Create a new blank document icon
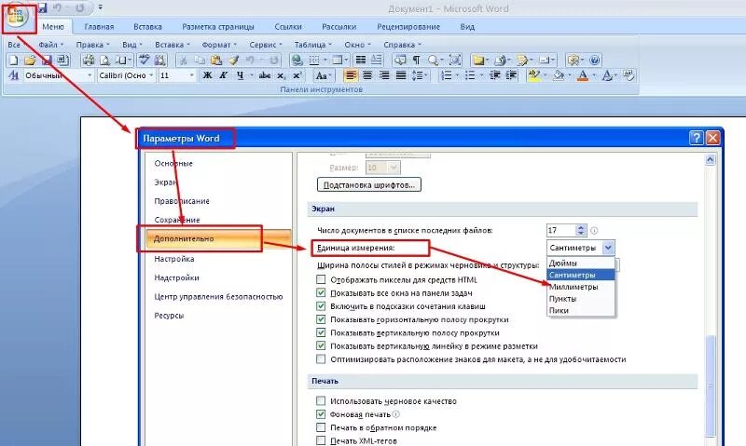The width and height of the screenshot is (746, 446). (14, 61)
